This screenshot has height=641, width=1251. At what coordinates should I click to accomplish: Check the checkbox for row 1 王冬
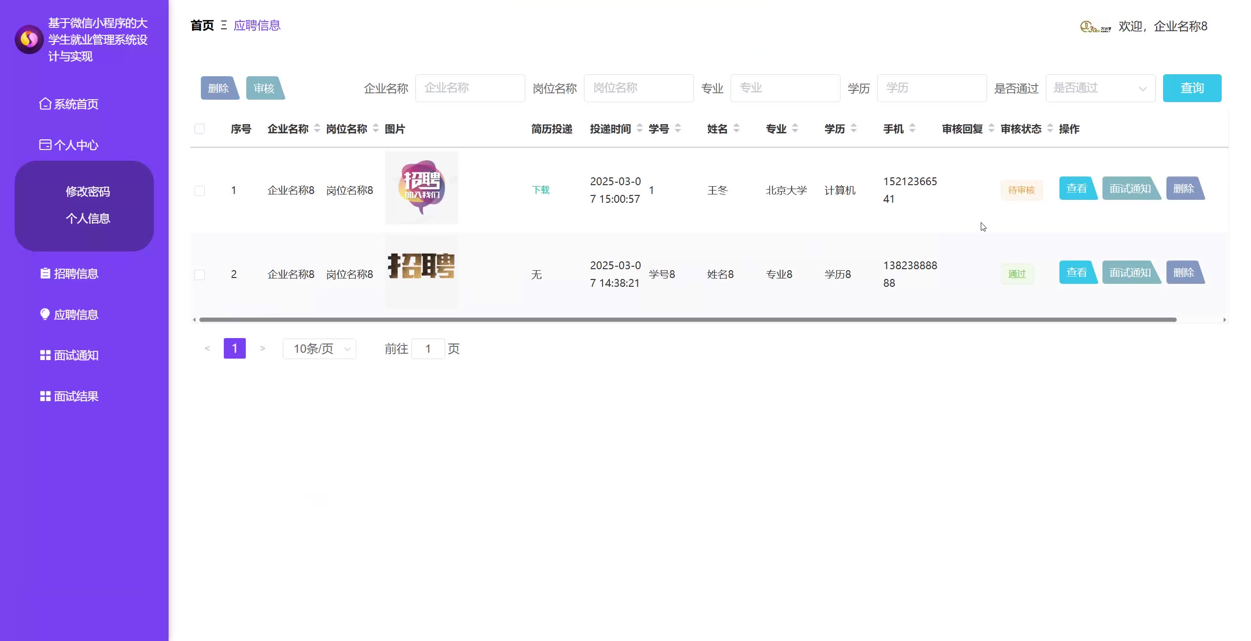(199, 191)
